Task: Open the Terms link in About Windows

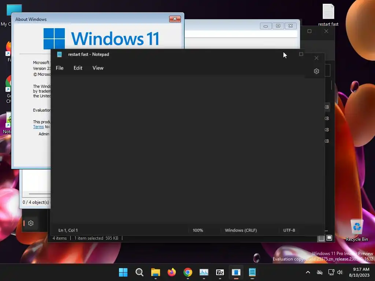Action: [38, 127]
